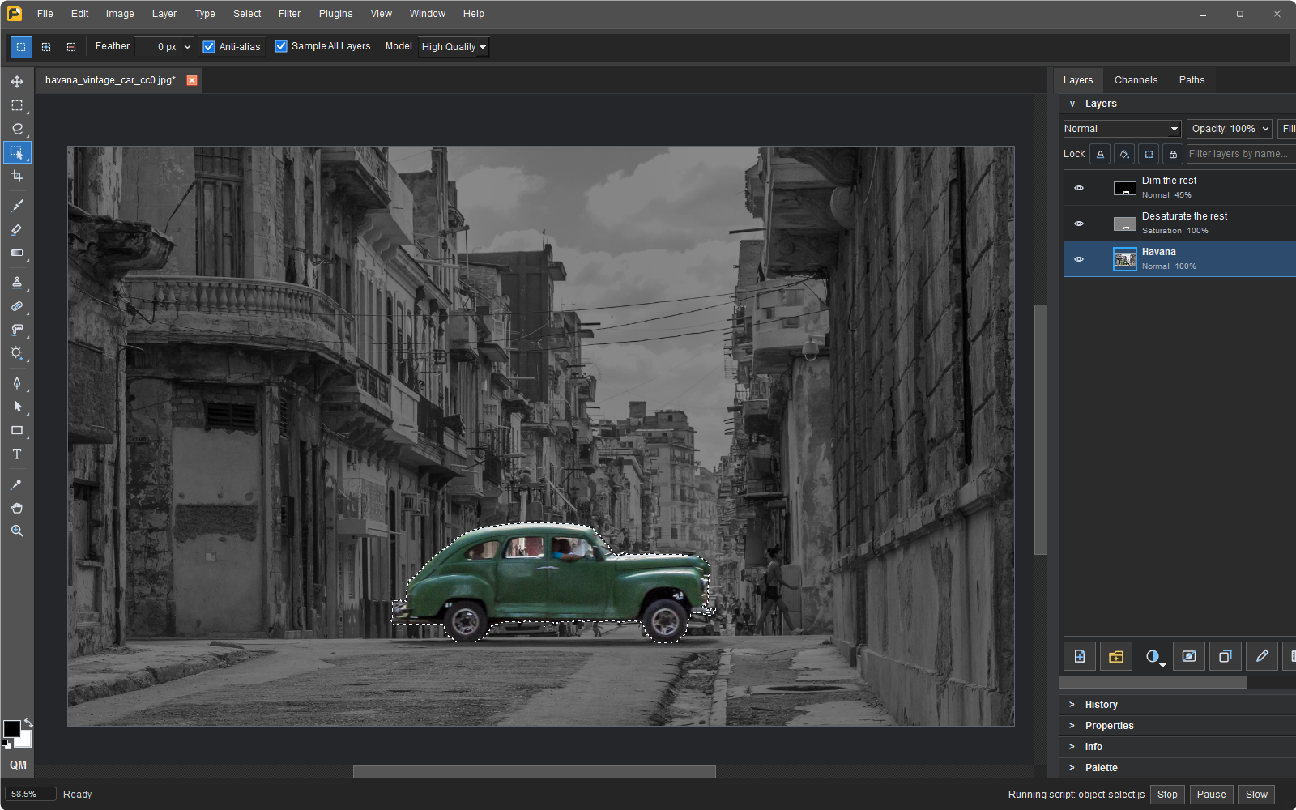Hide the Havana layer
Image resolution: width=1296 pixels, height=810 pixels.
tap(1079, 259)
